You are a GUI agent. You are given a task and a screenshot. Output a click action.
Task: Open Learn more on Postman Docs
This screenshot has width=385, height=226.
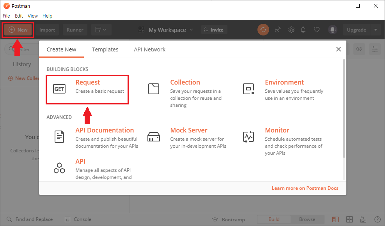coord(305,188)
